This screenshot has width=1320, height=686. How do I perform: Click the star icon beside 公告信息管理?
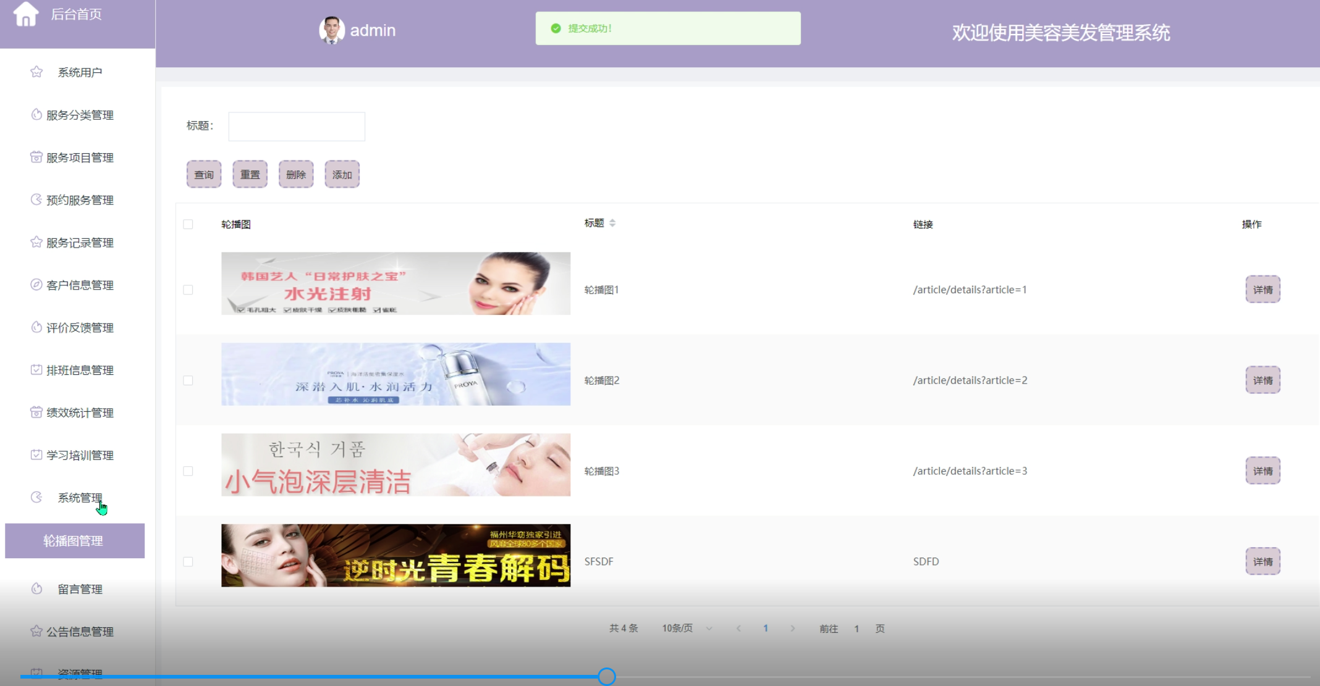pyautogui.click(x=36, y=631)
